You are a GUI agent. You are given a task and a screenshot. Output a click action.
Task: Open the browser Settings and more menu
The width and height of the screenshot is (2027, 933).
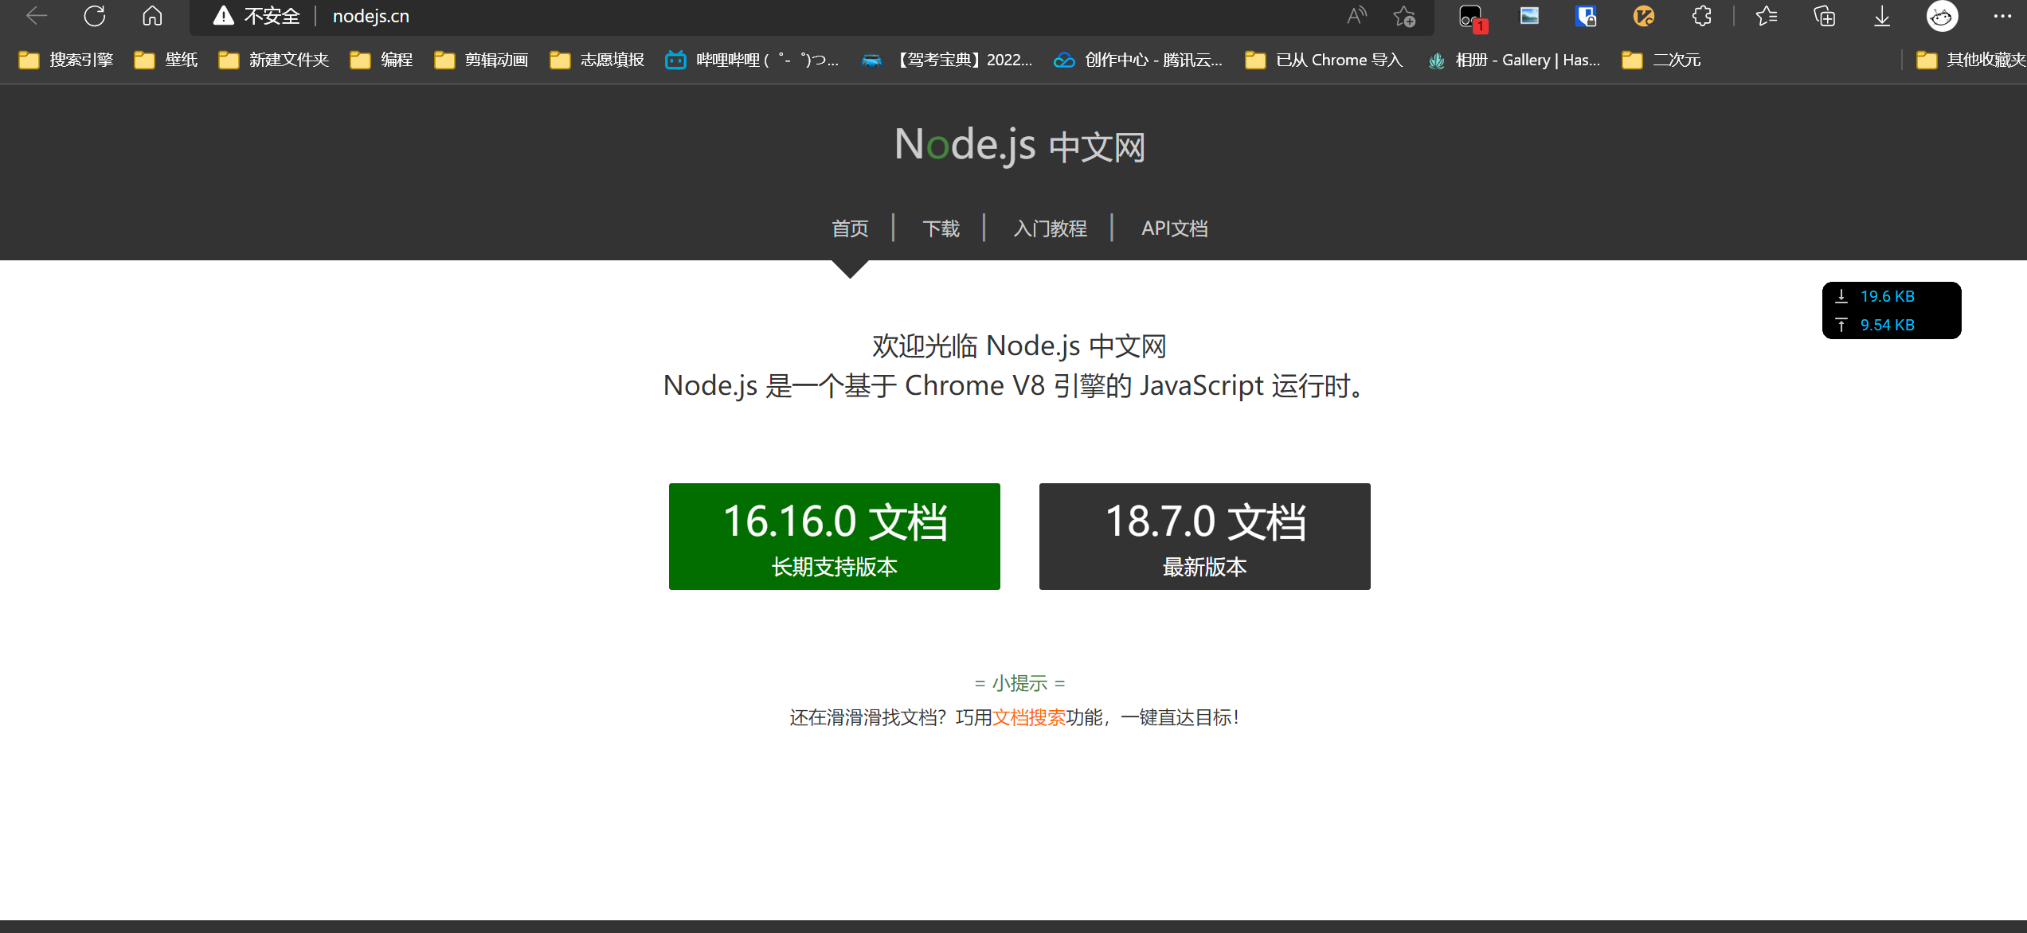(x=2002, y=16)
